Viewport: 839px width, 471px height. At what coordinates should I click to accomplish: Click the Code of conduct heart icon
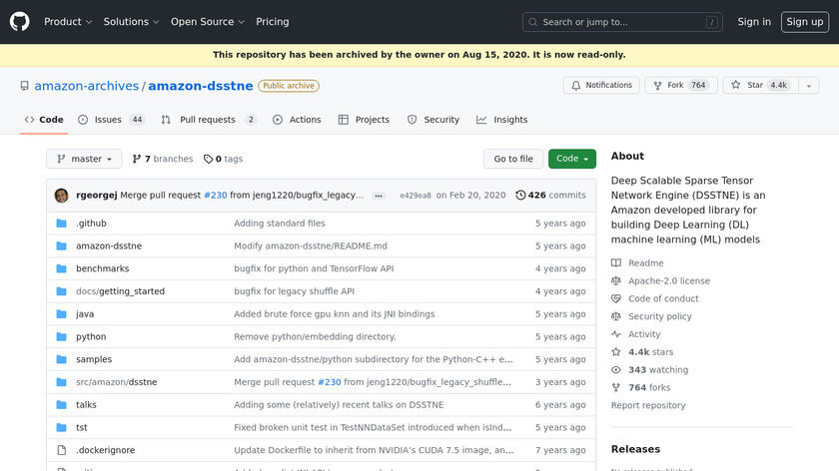[x=616, y=298]
